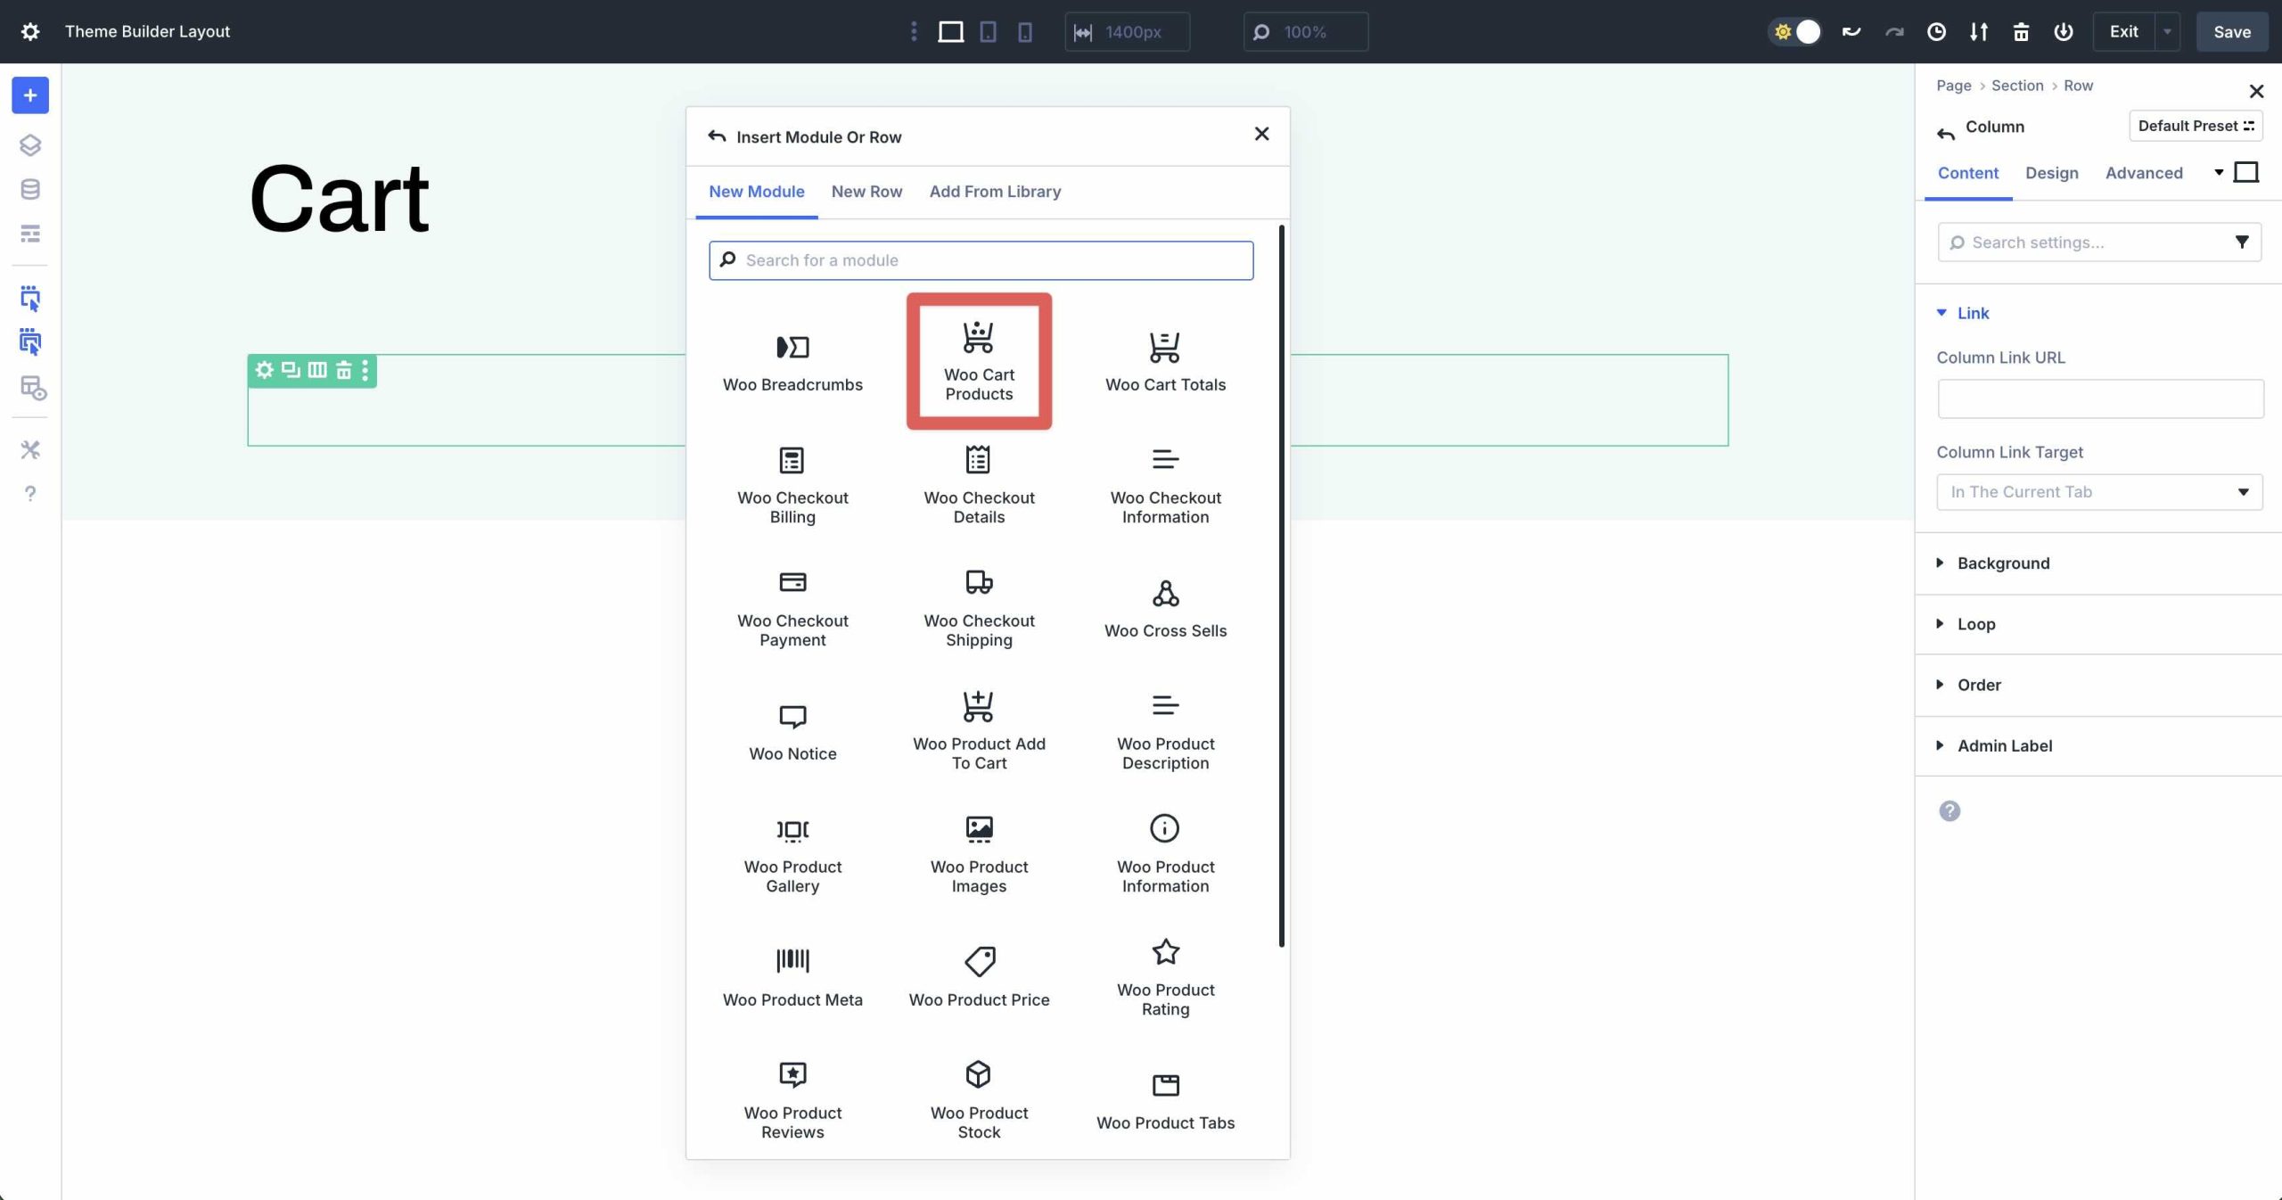
Task: Switch to the New Row tab
Action: click(866, 192)
